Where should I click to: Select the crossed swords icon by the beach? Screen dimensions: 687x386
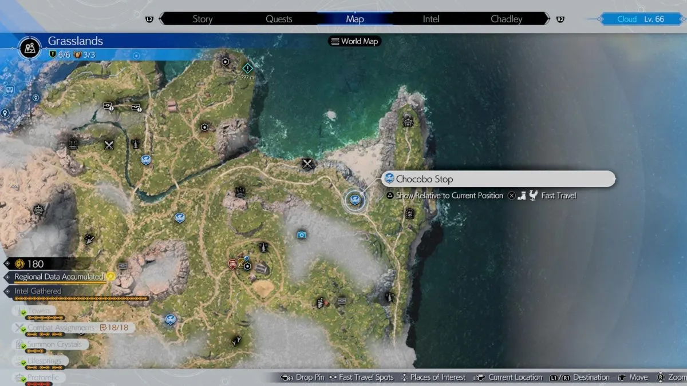point(308,165)
